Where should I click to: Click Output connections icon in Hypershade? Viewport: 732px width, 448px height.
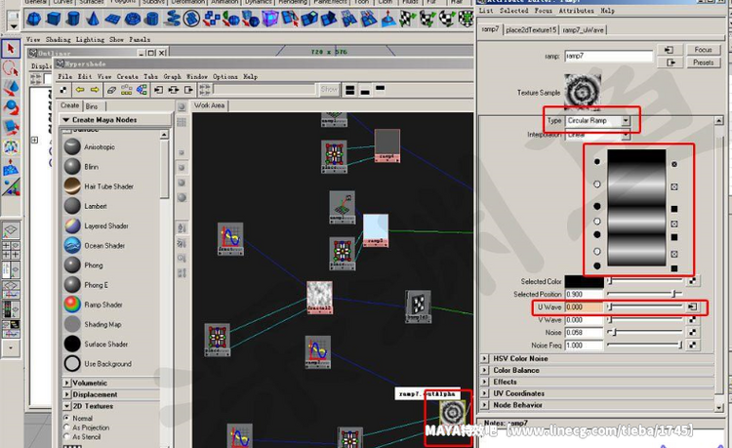(188, 90)
